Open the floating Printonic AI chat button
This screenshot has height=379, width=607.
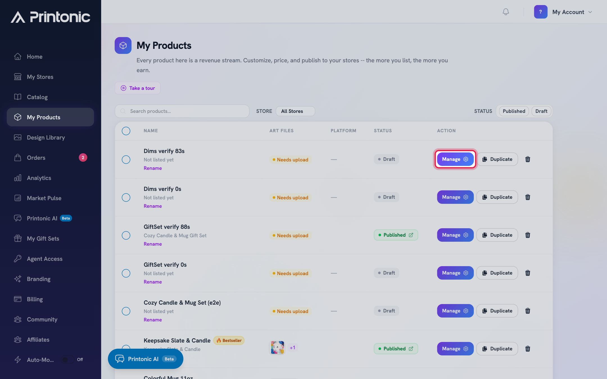(x=146, y=359)
